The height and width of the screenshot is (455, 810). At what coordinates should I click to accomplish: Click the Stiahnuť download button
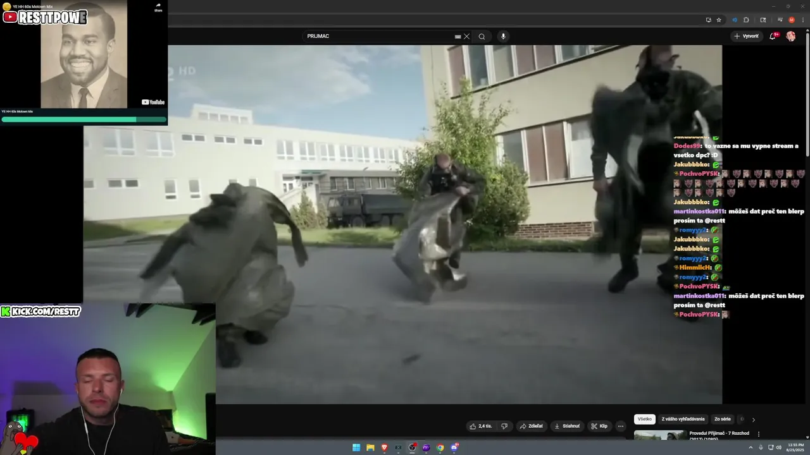(567, 426)
